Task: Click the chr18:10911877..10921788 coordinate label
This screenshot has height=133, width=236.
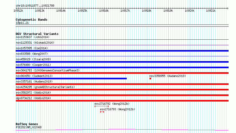Action: pyautogui.click(x=35, y=6)
